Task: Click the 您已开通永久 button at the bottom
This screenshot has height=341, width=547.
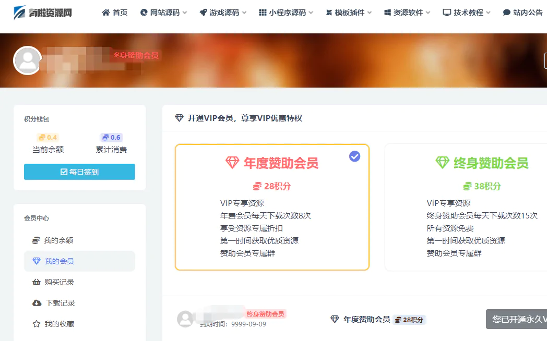Action: (x=516, y=319)
